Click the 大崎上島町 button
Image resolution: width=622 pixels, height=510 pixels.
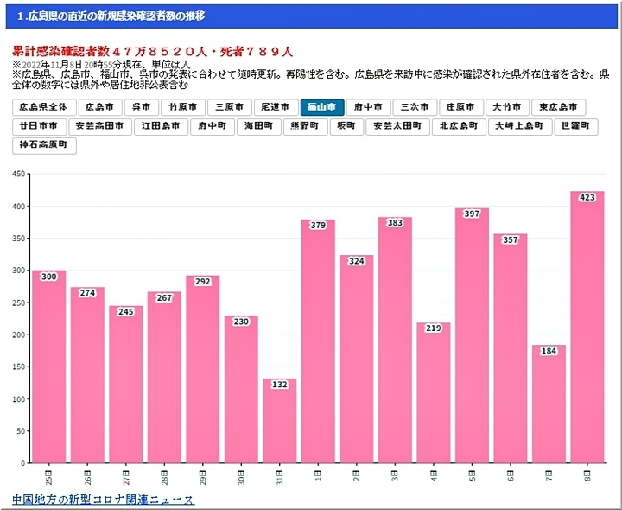(518, 126)
